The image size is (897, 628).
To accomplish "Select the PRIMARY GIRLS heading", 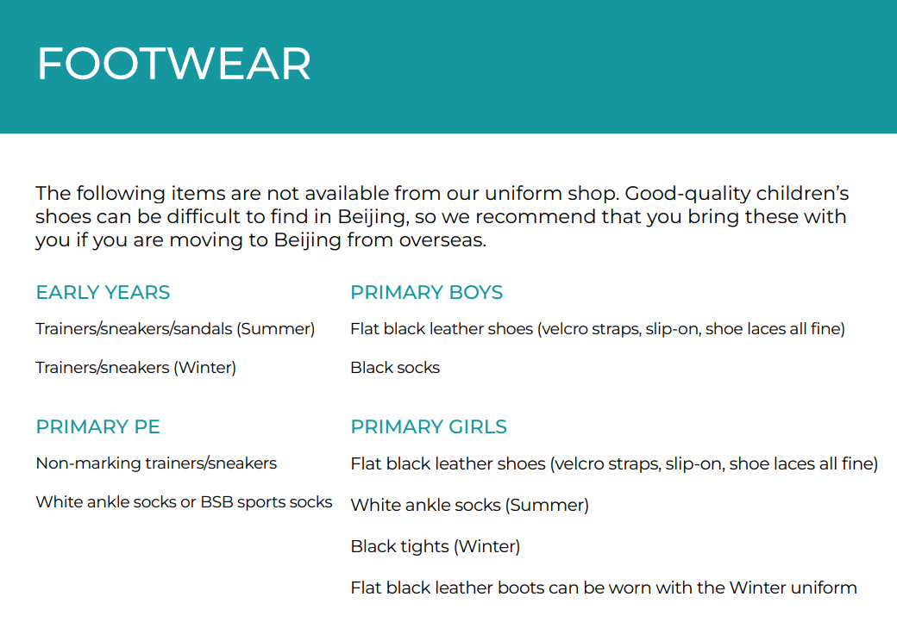I will (429, 426).
